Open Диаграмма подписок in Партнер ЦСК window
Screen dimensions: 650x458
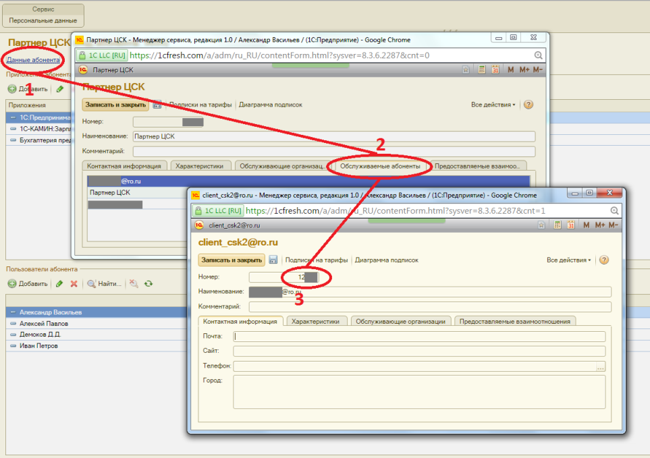(271, 105)
